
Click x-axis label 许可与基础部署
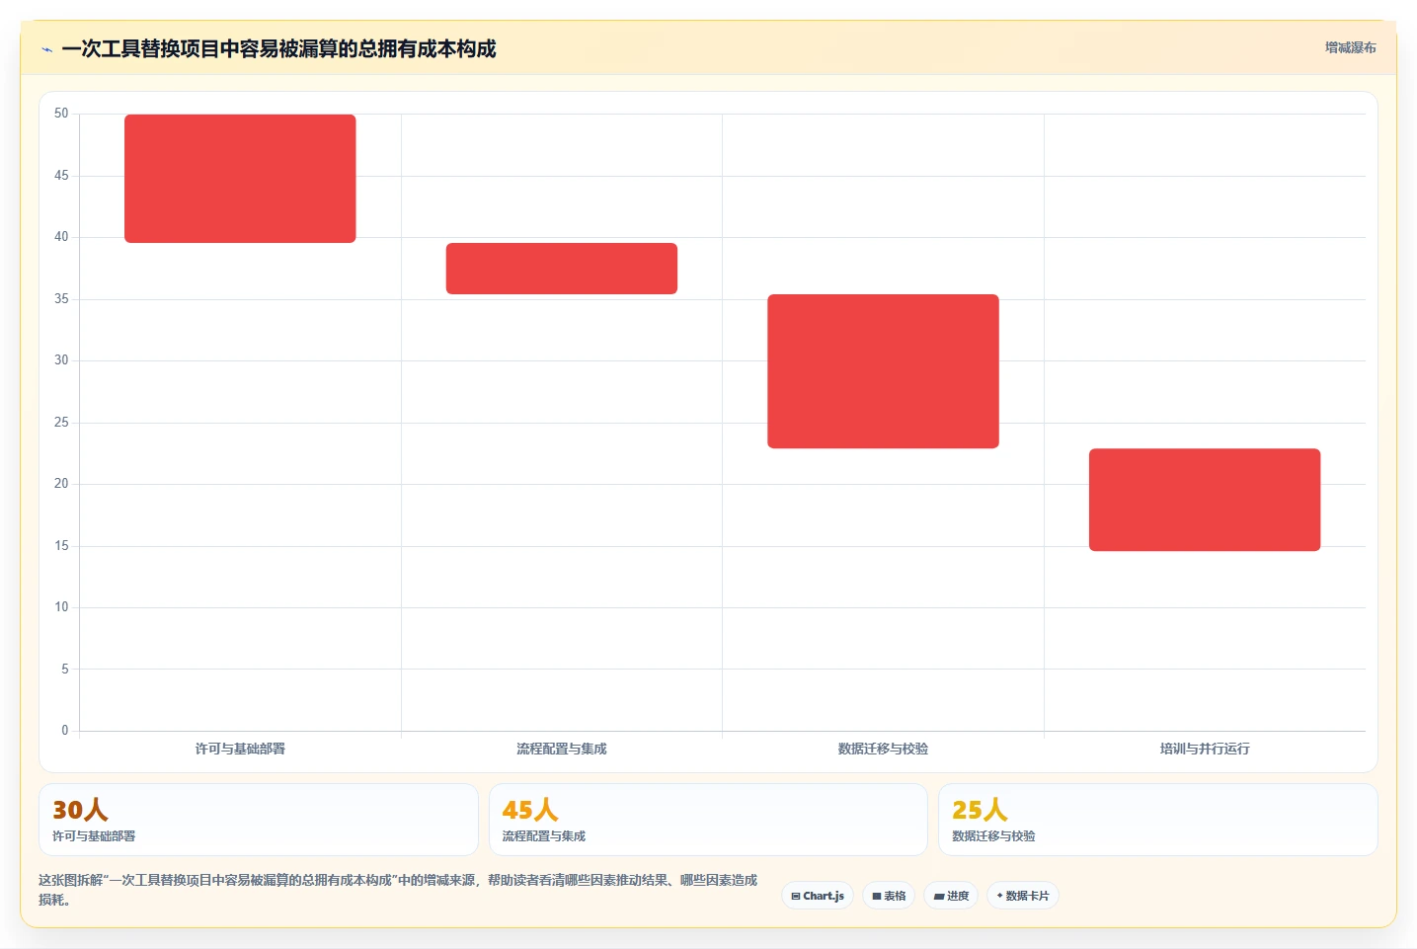240,749
